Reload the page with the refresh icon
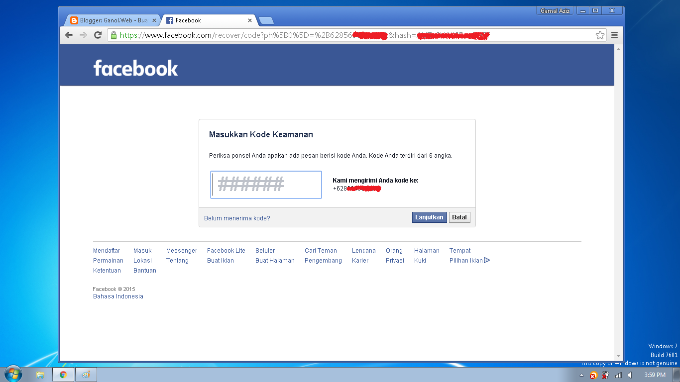Screen dimensions: 680x382 pyautogui.click(x=98, y=35)
